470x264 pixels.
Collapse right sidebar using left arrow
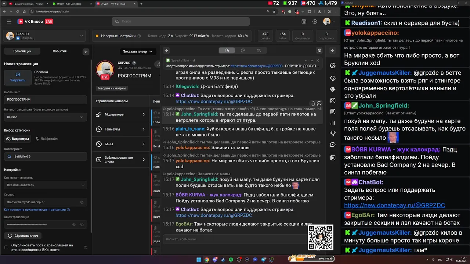coord(333,51)
